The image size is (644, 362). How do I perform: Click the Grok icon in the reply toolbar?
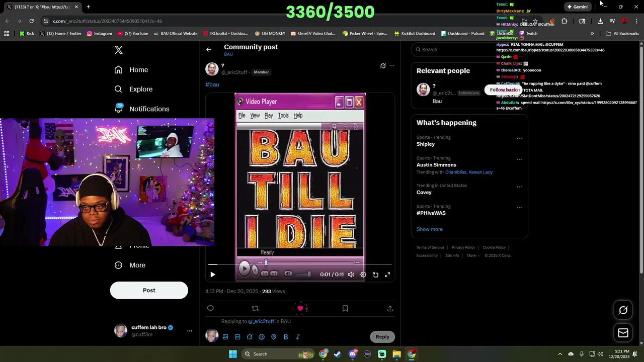250,337
